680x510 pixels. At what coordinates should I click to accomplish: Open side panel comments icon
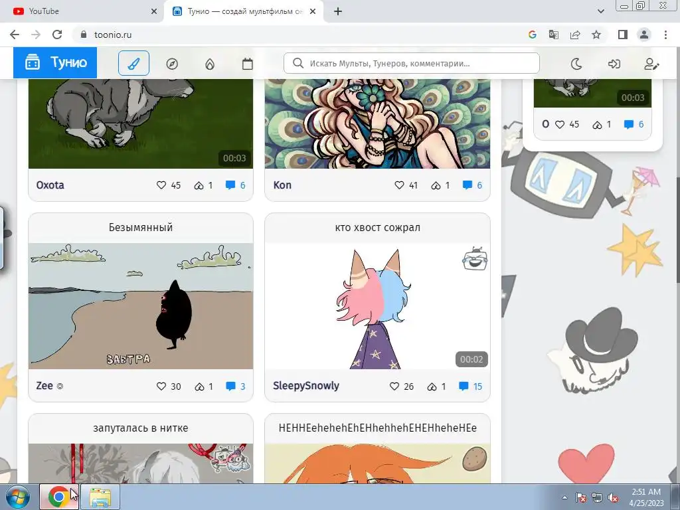(x=628, y=124)
